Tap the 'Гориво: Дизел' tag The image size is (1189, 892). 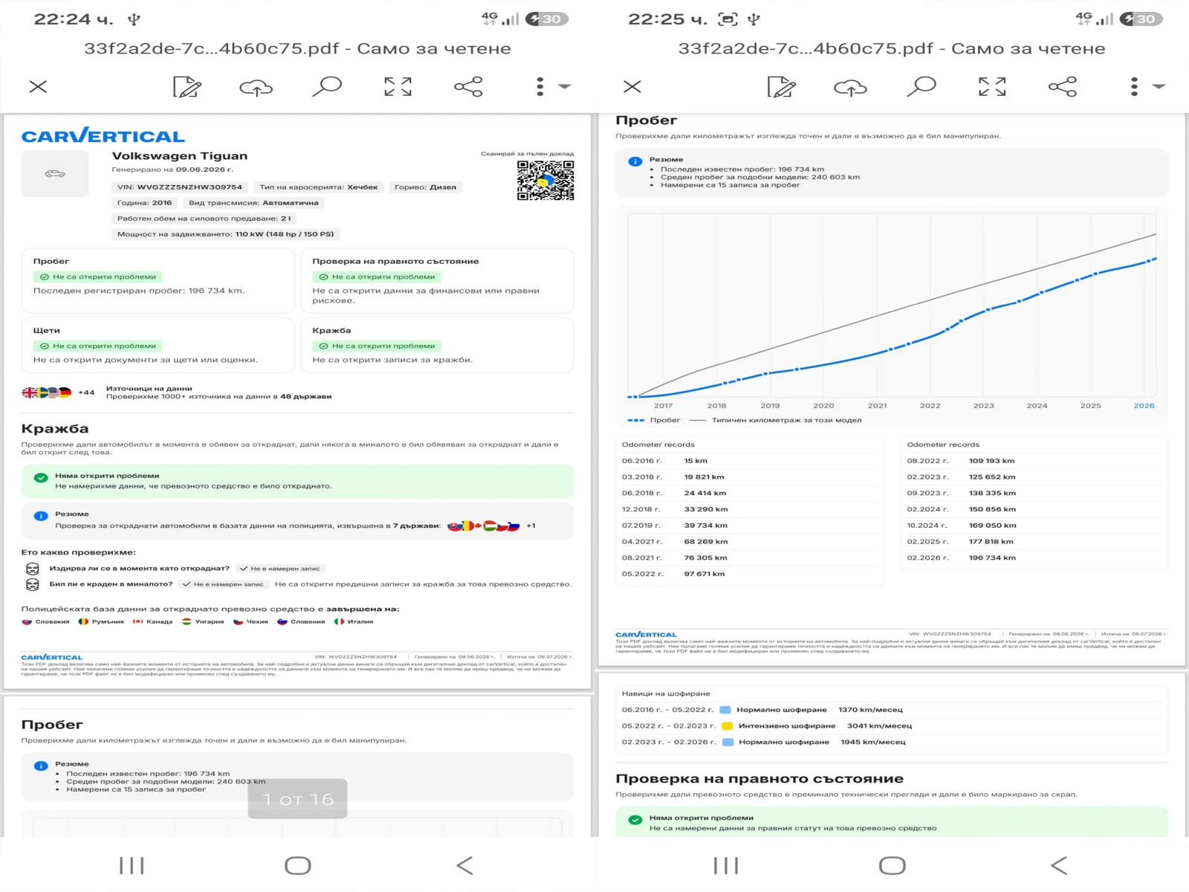[425, 187]
